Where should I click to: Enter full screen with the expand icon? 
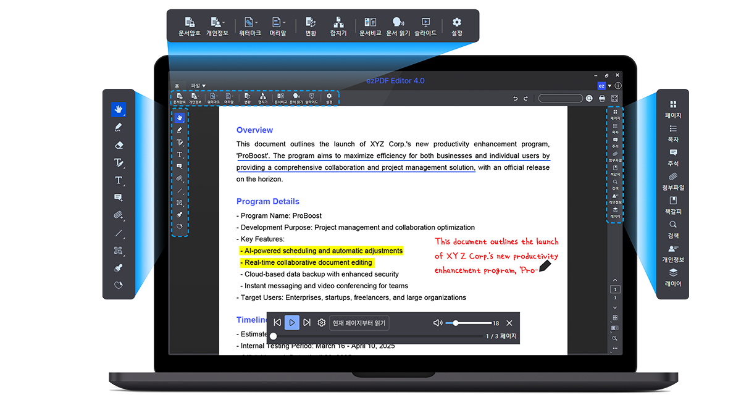615,98
